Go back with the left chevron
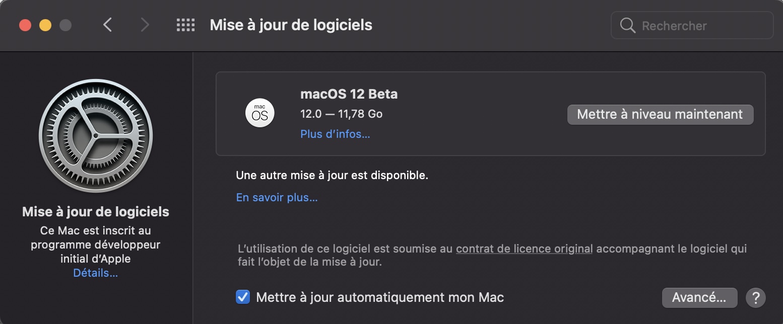This screenshot has width=783, height=324. 107,25
